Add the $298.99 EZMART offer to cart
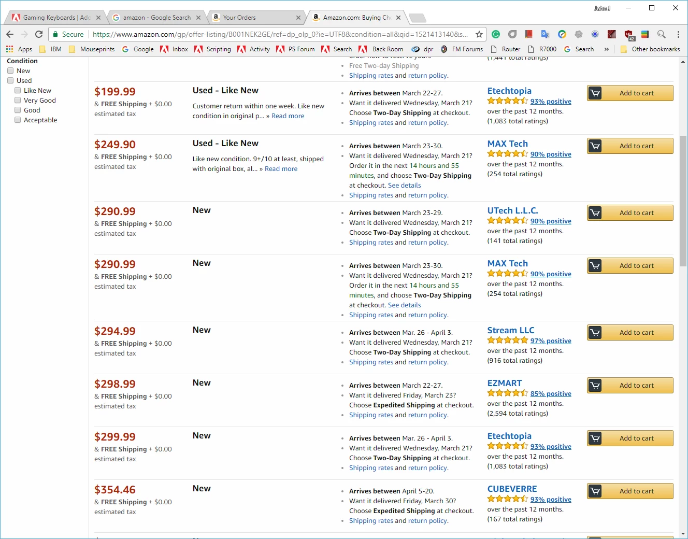Viewport: 688px width, 539px height. click(x=630, y=386)
